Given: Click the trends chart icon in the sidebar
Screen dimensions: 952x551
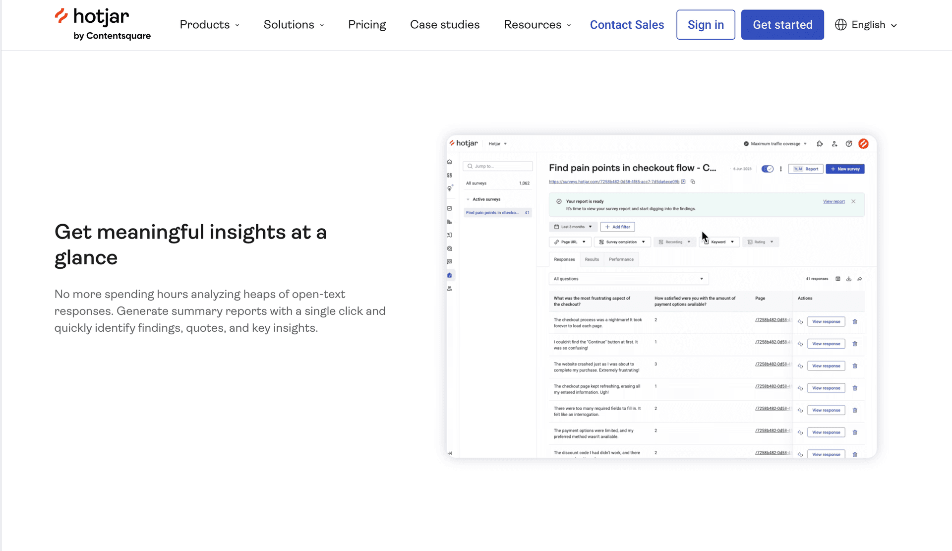Looking at the screenshot, I should [450, 208].
